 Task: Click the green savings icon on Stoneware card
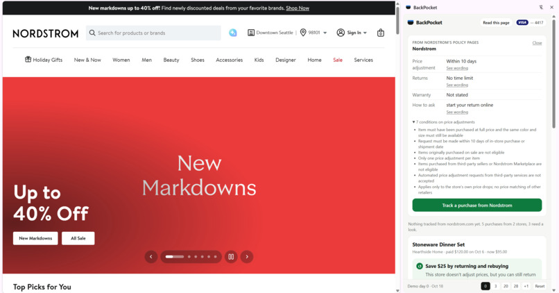[420, 266]
